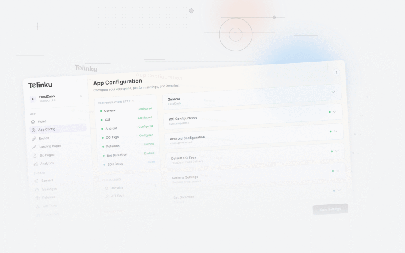This screenshot has width=405, height=253.
Task: Click the App Config gear icon
Action: 34,129
